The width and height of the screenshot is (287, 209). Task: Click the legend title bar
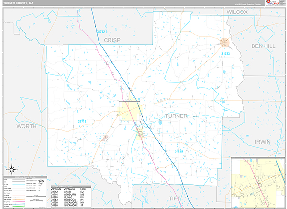pos(25,177)
